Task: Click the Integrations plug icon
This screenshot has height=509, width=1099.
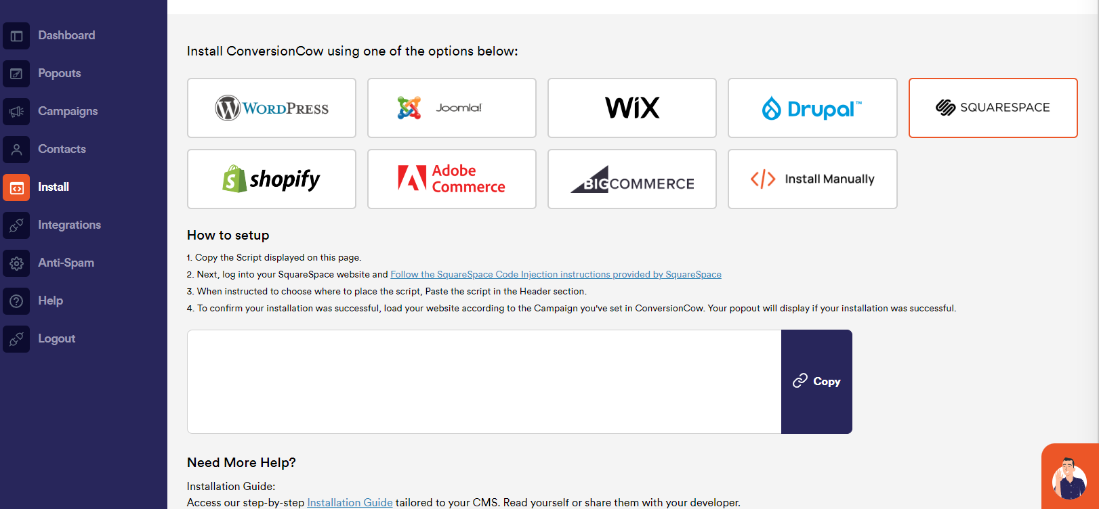Action: (16, 225)
